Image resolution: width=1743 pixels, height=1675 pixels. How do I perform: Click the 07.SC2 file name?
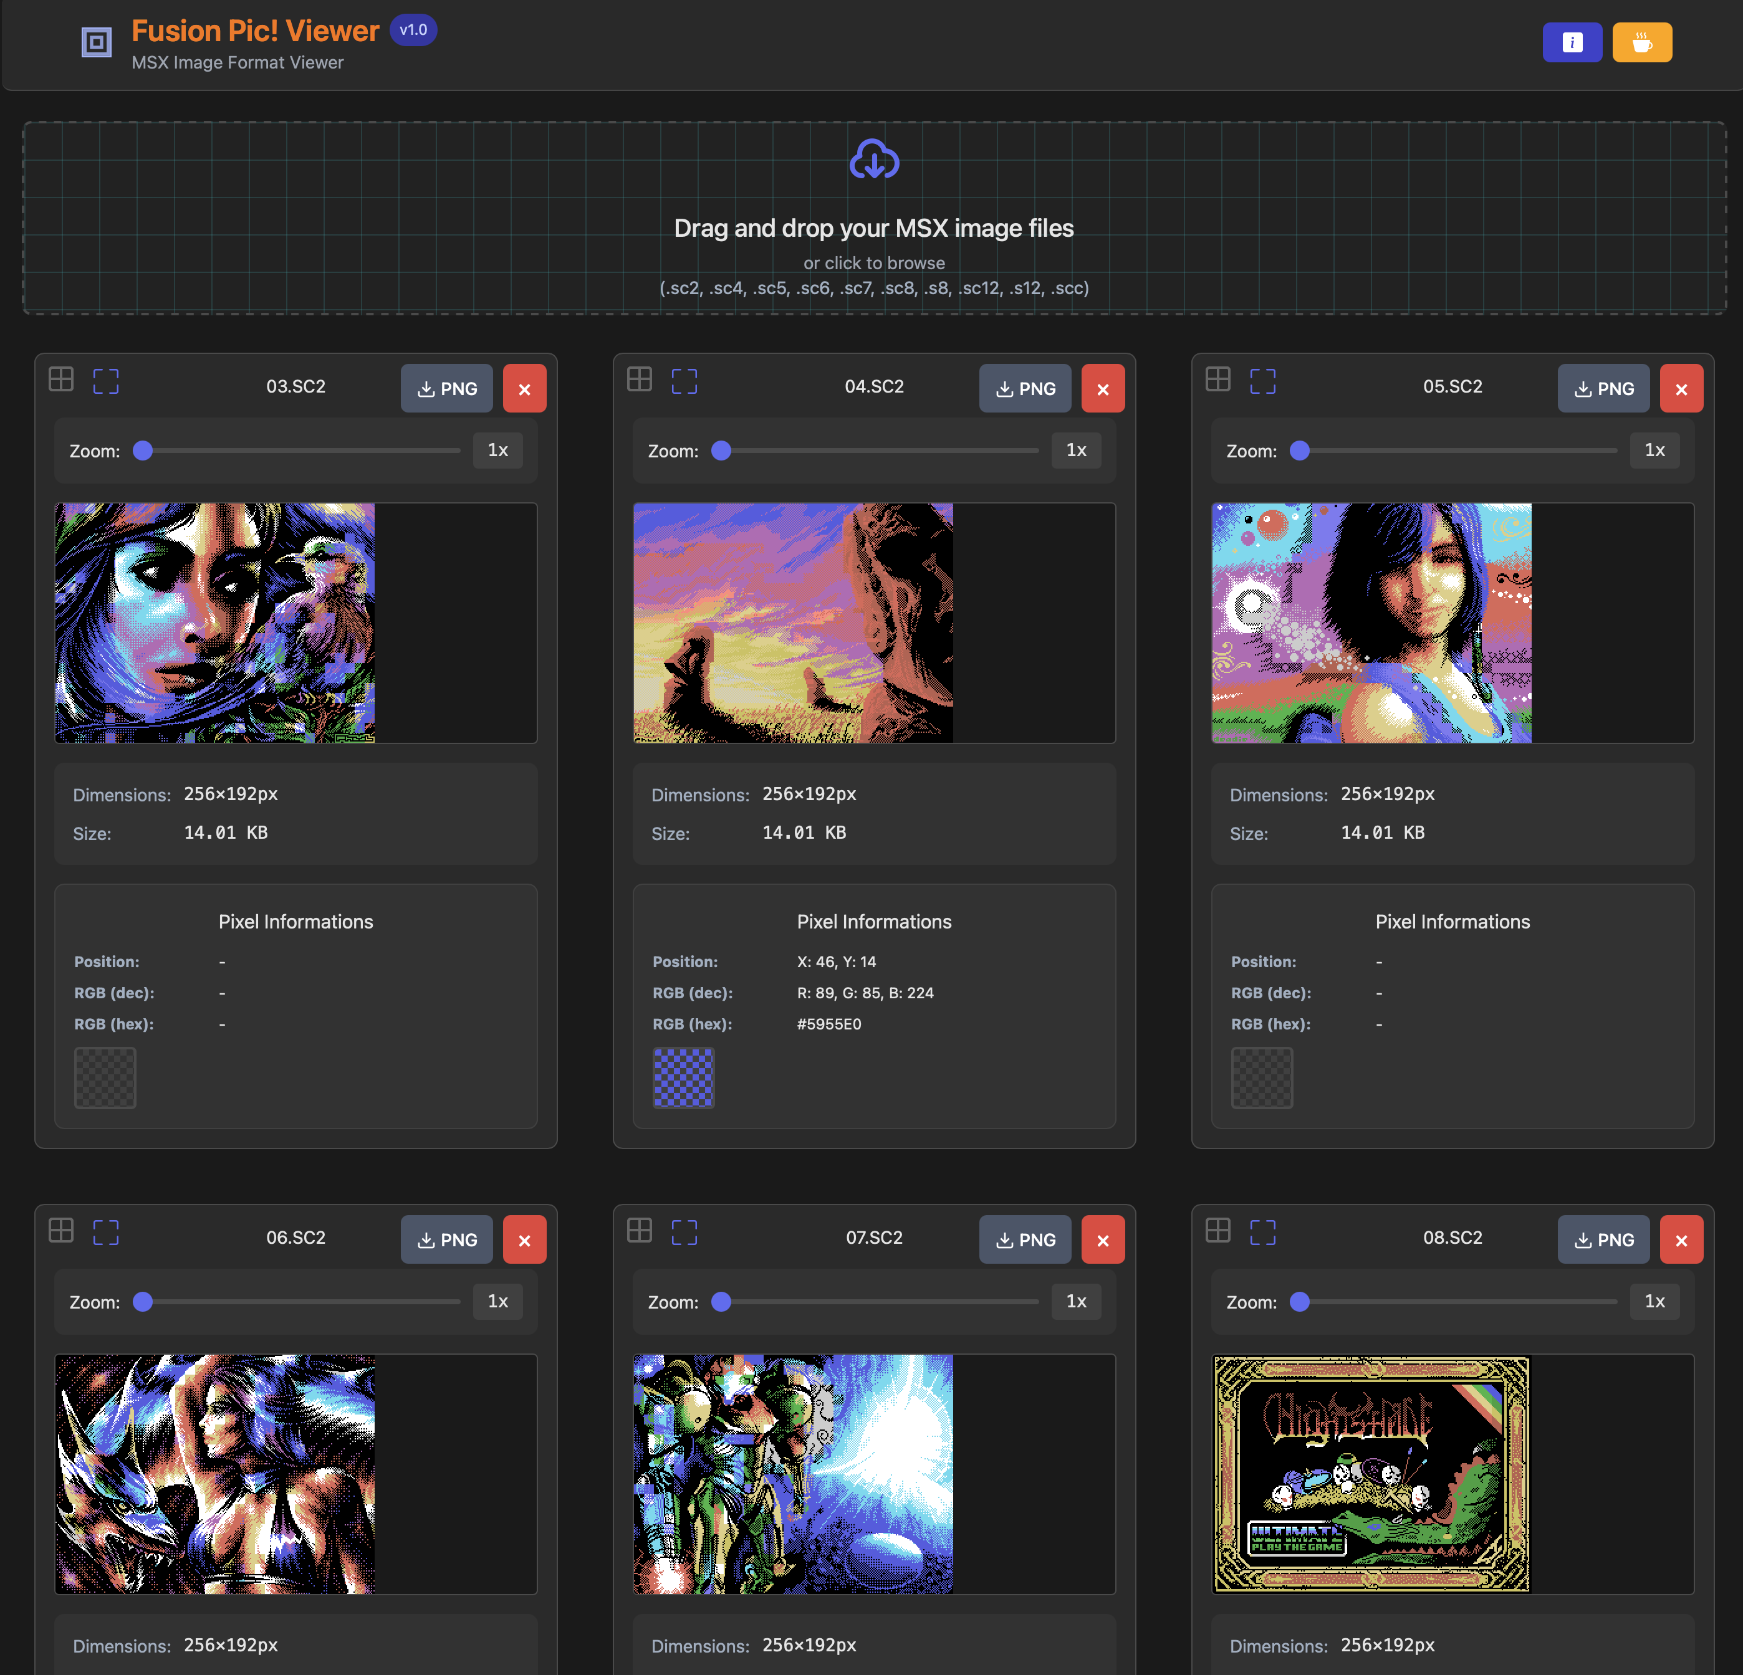point(874,1238)
